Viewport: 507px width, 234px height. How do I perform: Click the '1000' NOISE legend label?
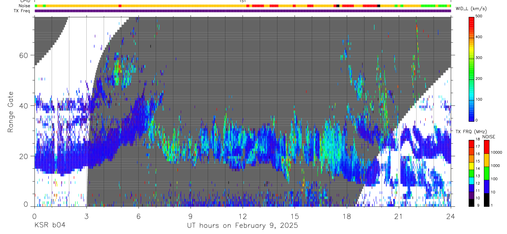[496, 165]
